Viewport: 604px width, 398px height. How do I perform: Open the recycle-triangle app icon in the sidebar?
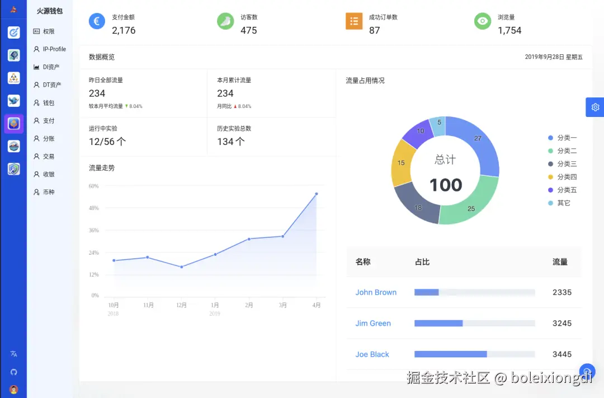pyautogui.click(x=14, y=78)
